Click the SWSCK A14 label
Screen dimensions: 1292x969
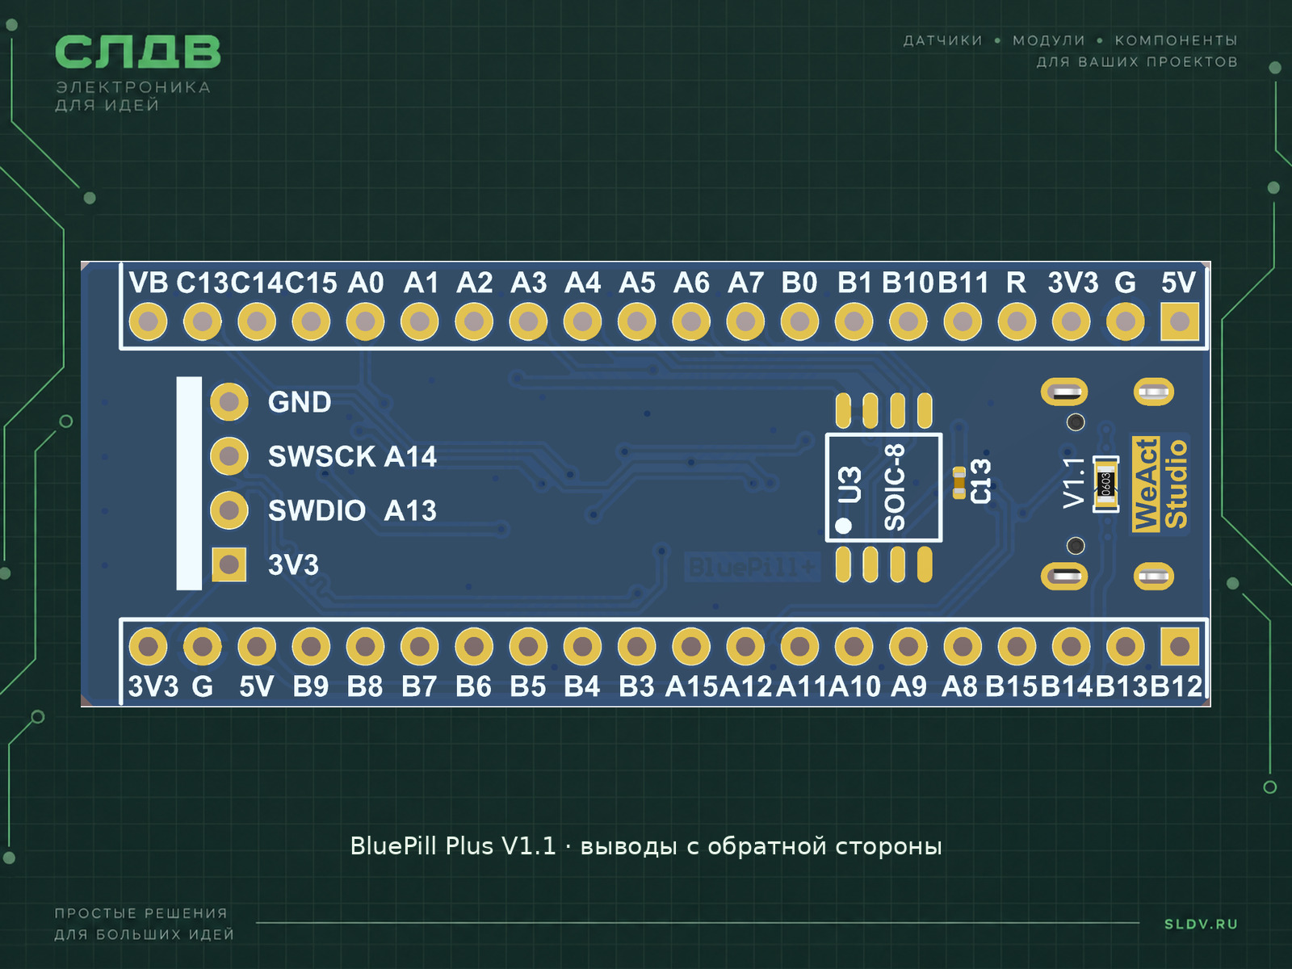pyautogui.click(x=352, y=456)
